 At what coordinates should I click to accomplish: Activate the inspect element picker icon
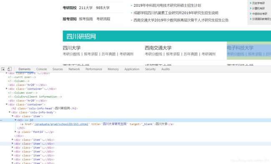[x=3, y=69]
